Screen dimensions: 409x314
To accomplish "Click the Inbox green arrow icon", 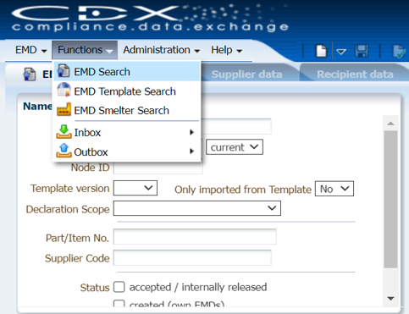I will coord(64,132).
